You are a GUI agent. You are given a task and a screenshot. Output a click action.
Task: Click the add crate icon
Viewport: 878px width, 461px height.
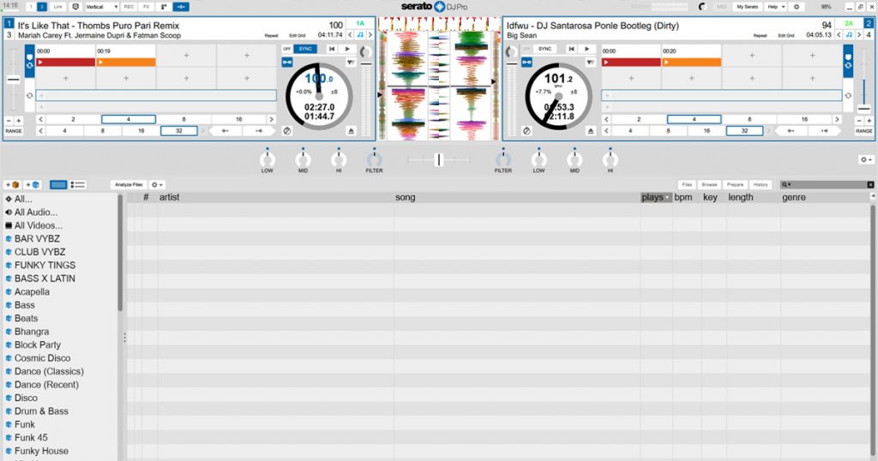[12, 184]
